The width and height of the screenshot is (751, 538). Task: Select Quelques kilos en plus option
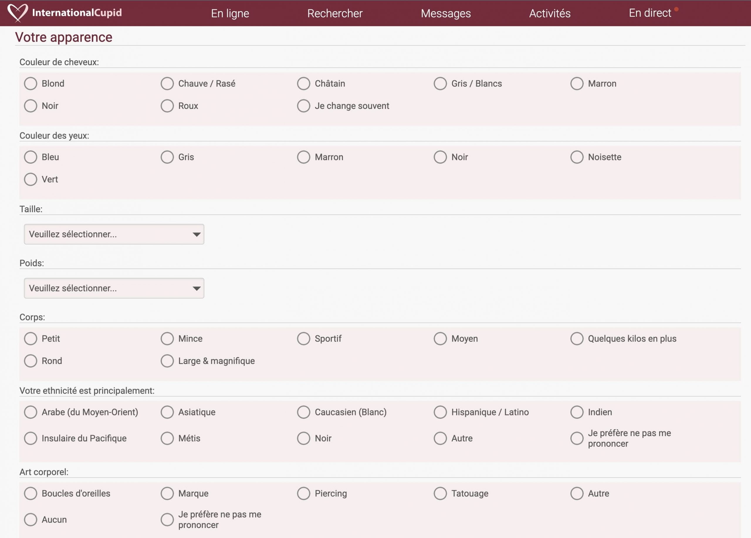click(x=576, y=339)
